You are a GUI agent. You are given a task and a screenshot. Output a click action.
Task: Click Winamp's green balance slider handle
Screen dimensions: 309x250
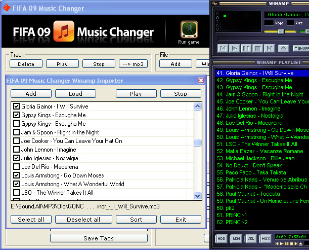pos(307,31)
